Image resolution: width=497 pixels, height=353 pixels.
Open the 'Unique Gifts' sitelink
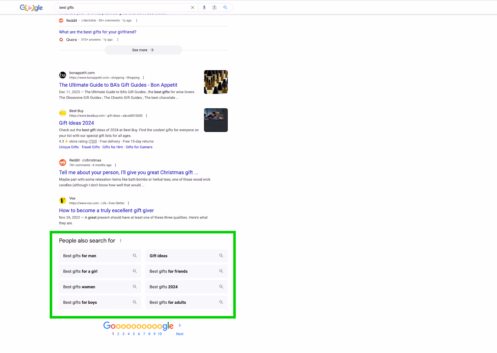[69, 147]
